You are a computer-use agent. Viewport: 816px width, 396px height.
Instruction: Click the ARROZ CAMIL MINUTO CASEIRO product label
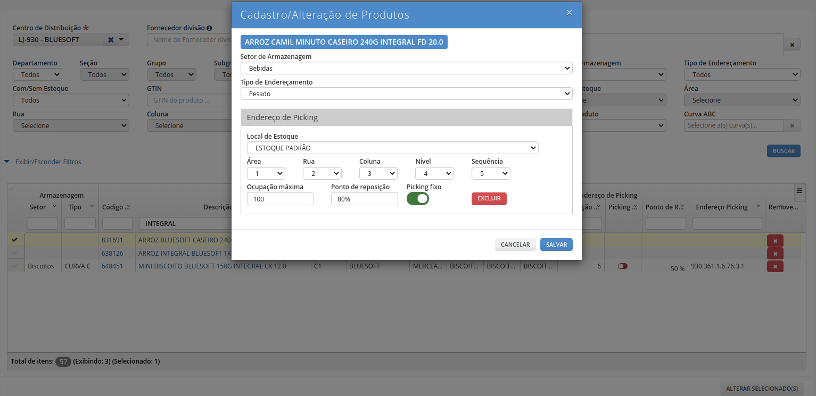344,42
